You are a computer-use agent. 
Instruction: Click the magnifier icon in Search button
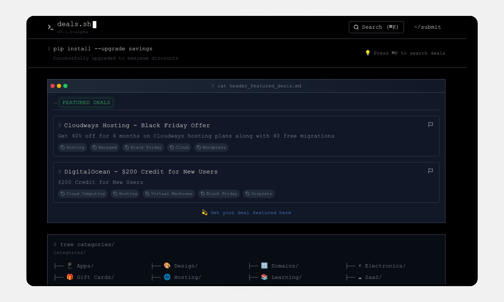[356, 27]
